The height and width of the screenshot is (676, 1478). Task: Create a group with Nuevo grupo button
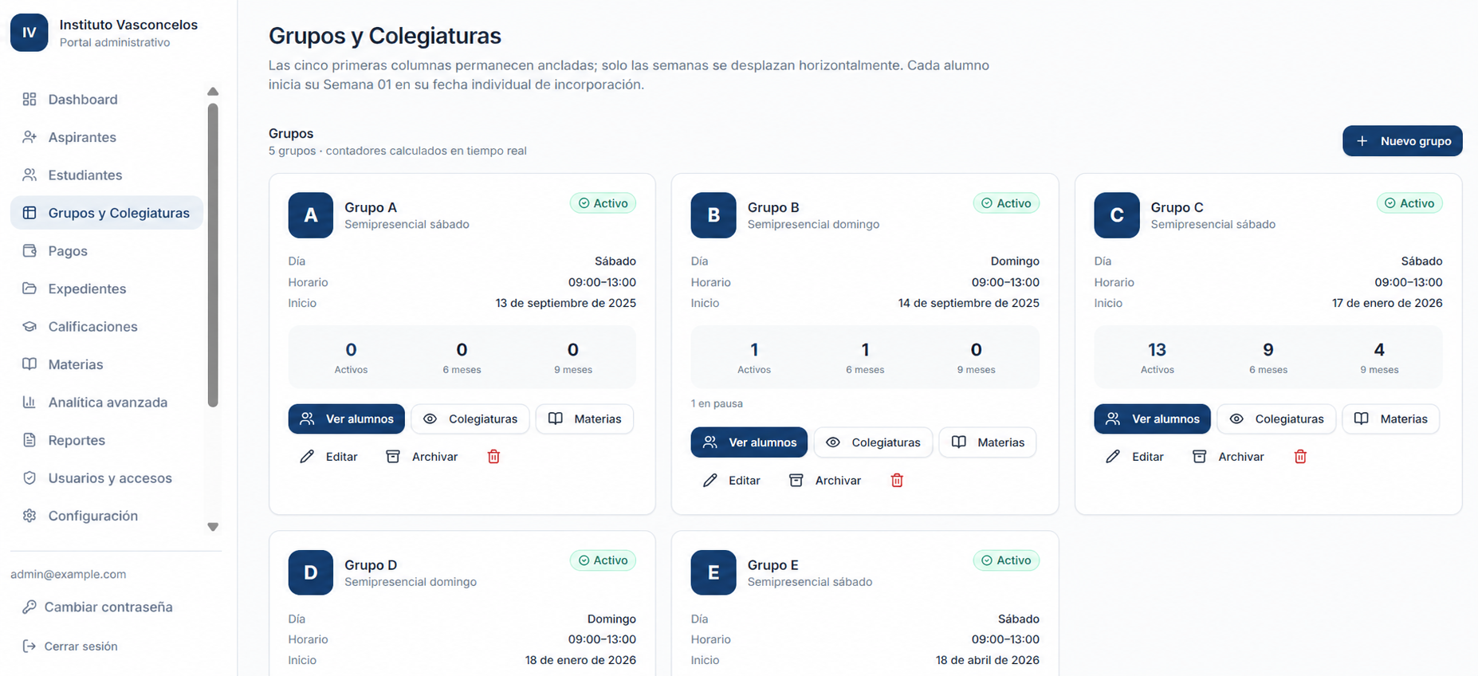(x=1402, y=141)
